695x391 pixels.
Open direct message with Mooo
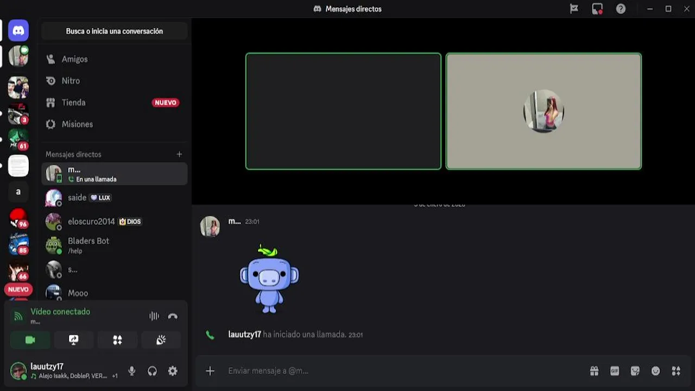tap(115, 293)
